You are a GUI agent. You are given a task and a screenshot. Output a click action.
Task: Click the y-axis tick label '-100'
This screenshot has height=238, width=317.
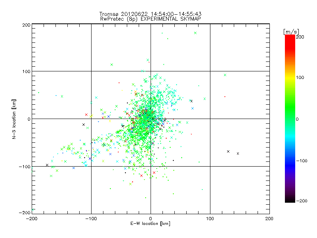(25, 167)
